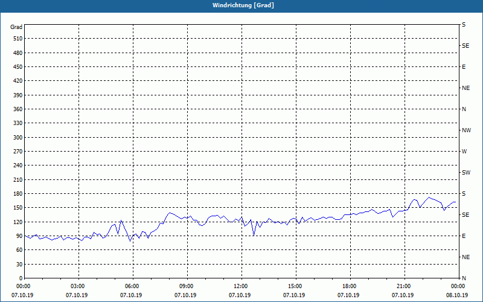Click the 08.10.19 date label
This screenshot has width=483, height=302.
click(x=457, y=295)
